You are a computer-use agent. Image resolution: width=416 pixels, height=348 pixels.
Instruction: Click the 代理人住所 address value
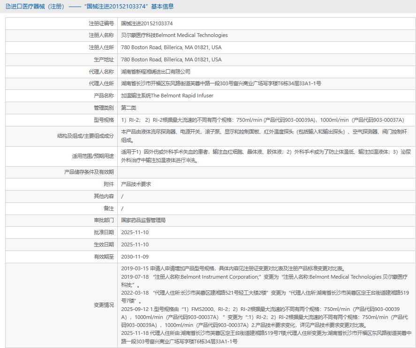[221, 83]
